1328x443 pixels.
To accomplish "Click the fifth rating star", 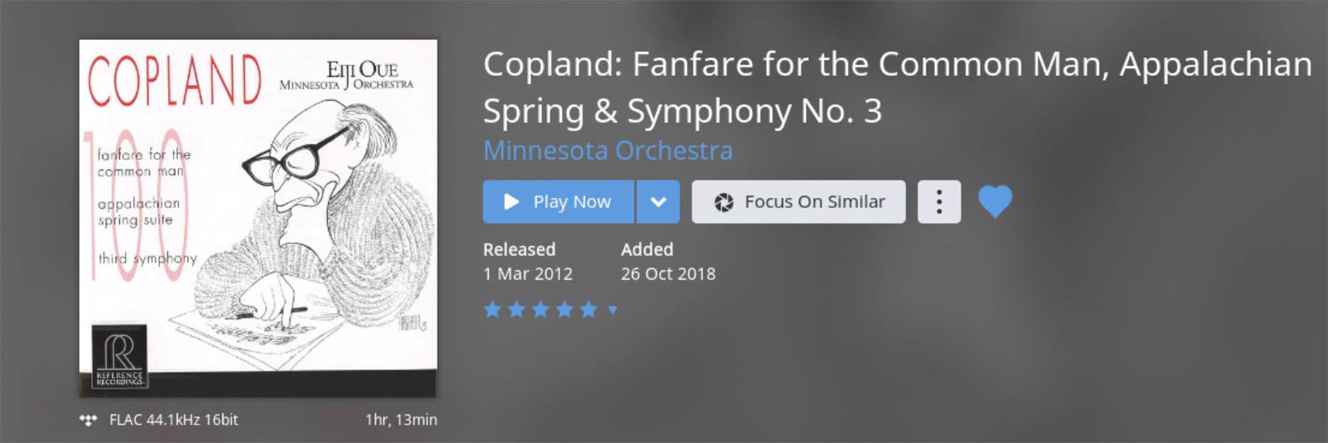I will tap(589, 309).
